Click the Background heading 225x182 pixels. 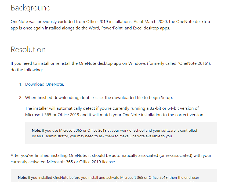pyautogui.click(x=30, y=8)
